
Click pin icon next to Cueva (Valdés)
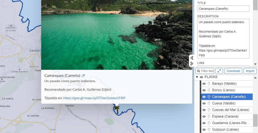(x=209, y=103)
